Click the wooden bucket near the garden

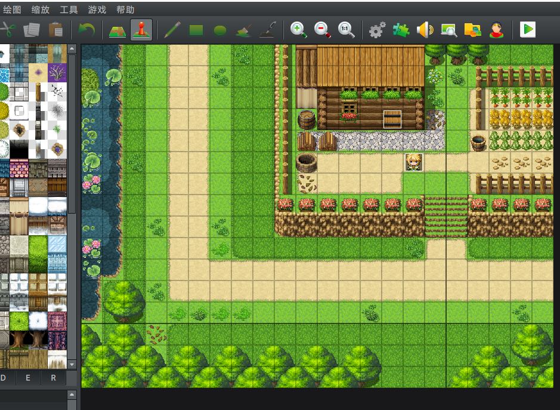click(x=478, y=143)
